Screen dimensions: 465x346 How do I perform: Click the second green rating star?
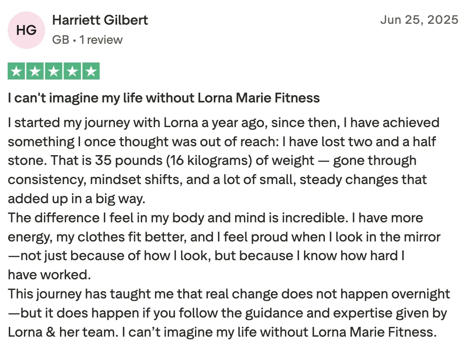coord(35,71)
